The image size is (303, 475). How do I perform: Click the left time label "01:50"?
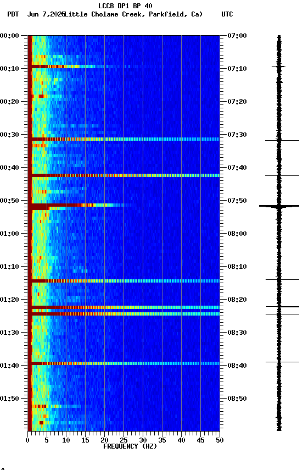pyautogui.click(x=9, y=399)
